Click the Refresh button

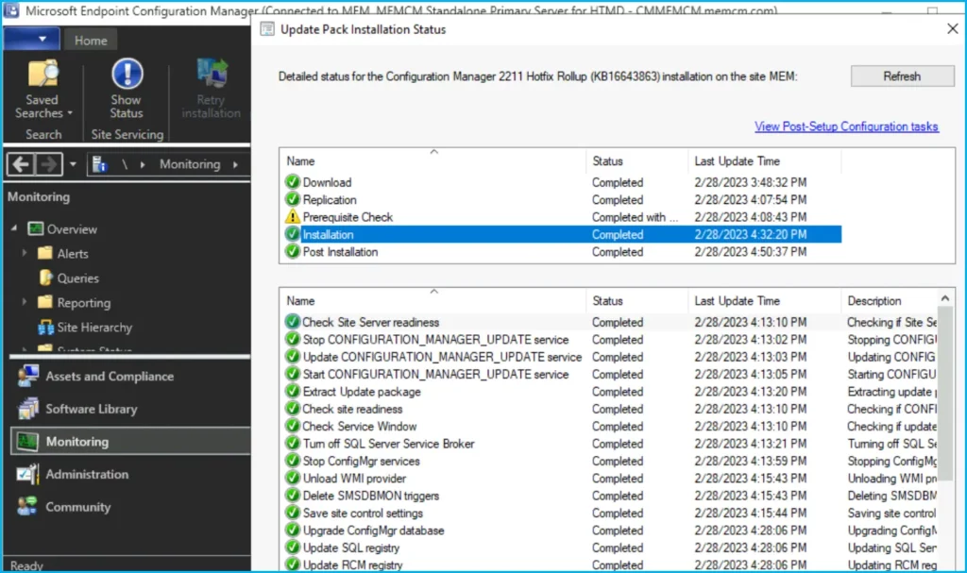902,76
